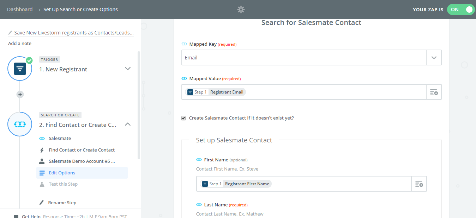Click Salesmate icon beside Mapped Value label
Screen dimensions: 476x218
pyautogui.click(x=184, y=79)
